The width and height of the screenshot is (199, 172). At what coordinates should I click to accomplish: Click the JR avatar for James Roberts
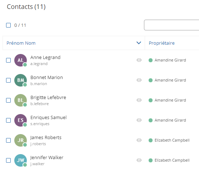[x=20, y=141]
